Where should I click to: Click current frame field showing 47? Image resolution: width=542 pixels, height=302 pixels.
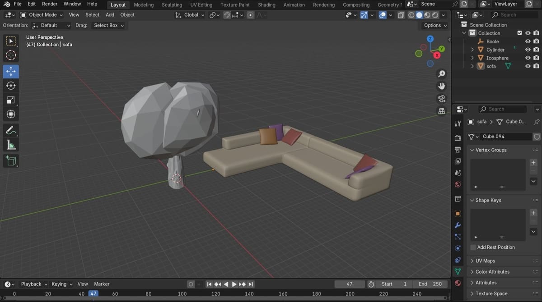point(350,284)
